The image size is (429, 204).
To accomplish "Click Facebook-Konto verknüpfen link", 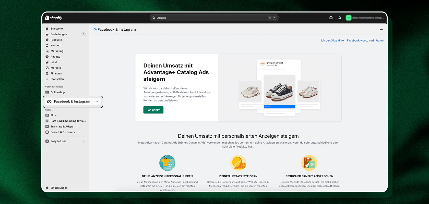I will [x=365, y=41].
